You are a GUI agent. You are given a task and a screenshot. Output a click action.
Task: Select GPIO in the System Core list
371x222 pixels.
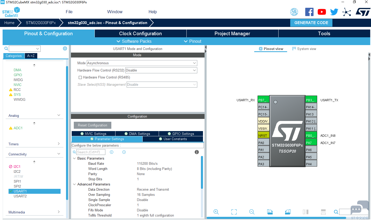18,75
